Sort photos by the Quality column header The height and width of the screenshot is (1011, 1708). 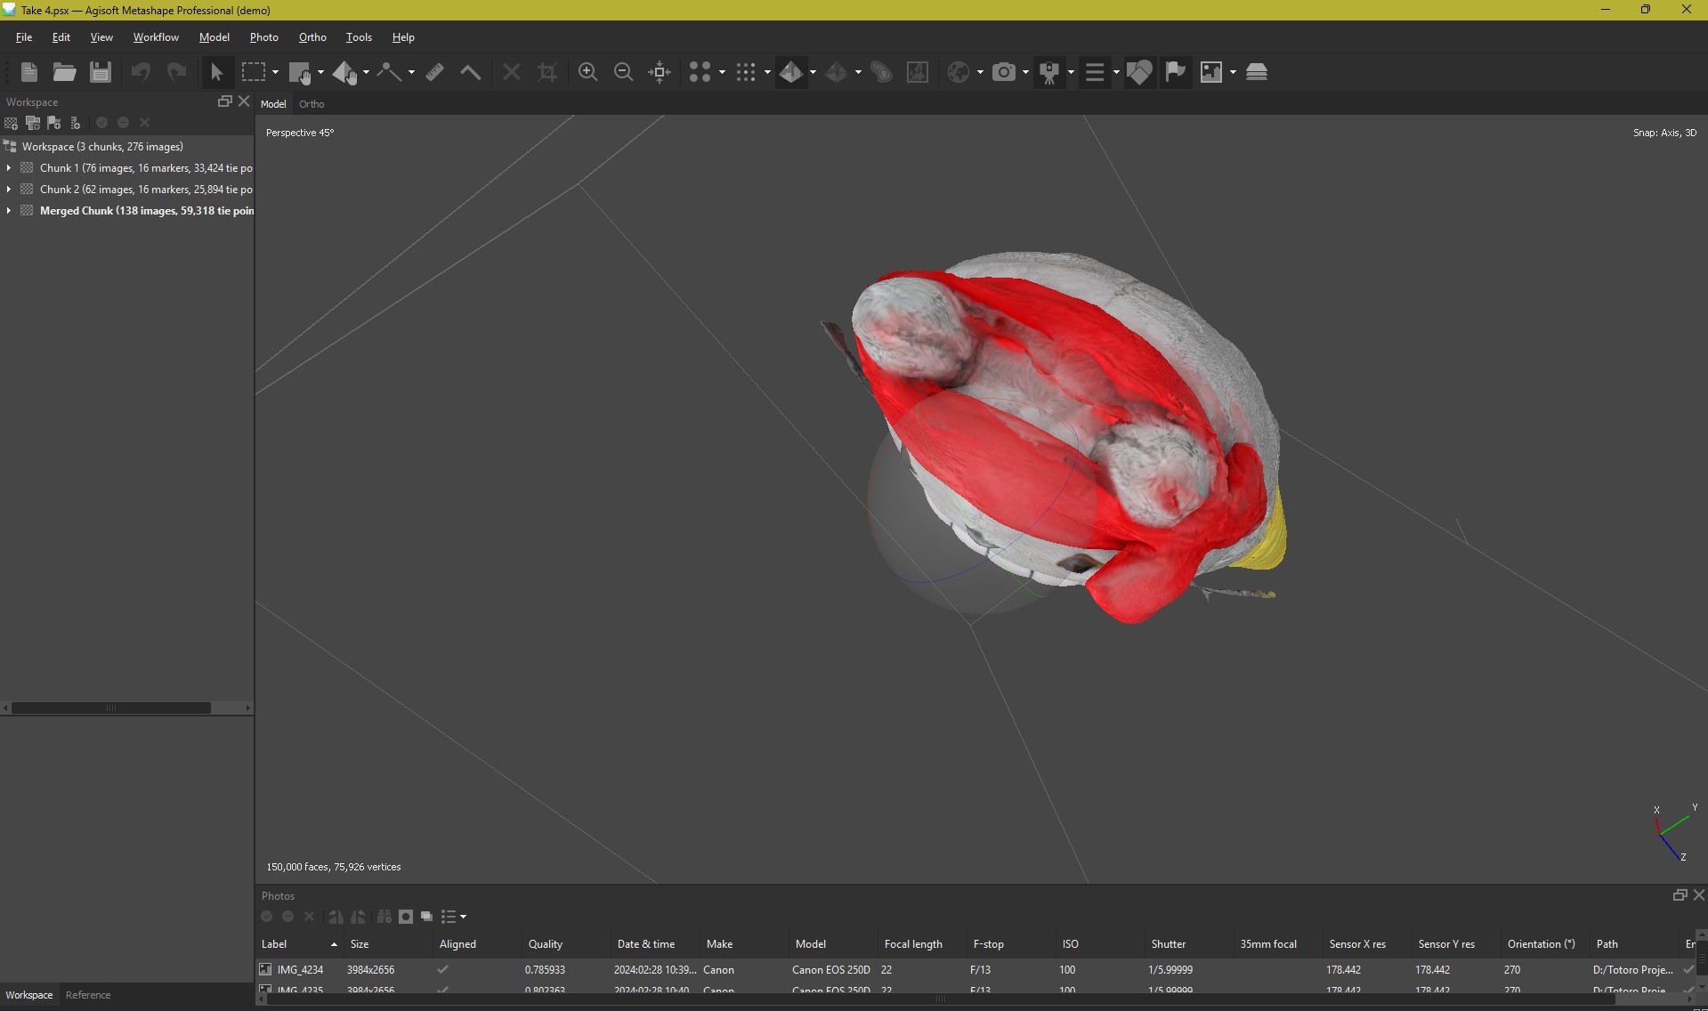pos(545,944)
